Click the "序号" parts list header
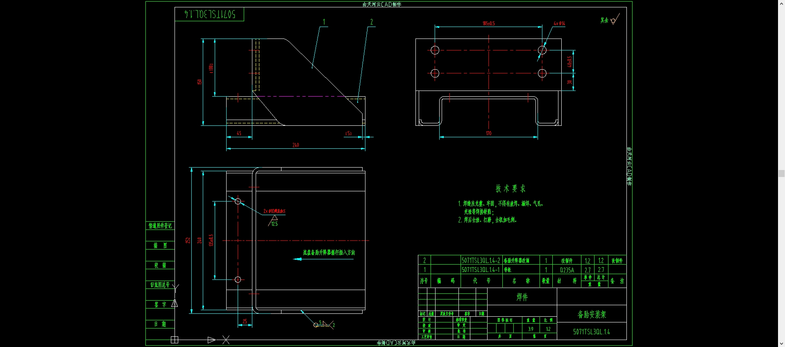 (x=424, y=281)
